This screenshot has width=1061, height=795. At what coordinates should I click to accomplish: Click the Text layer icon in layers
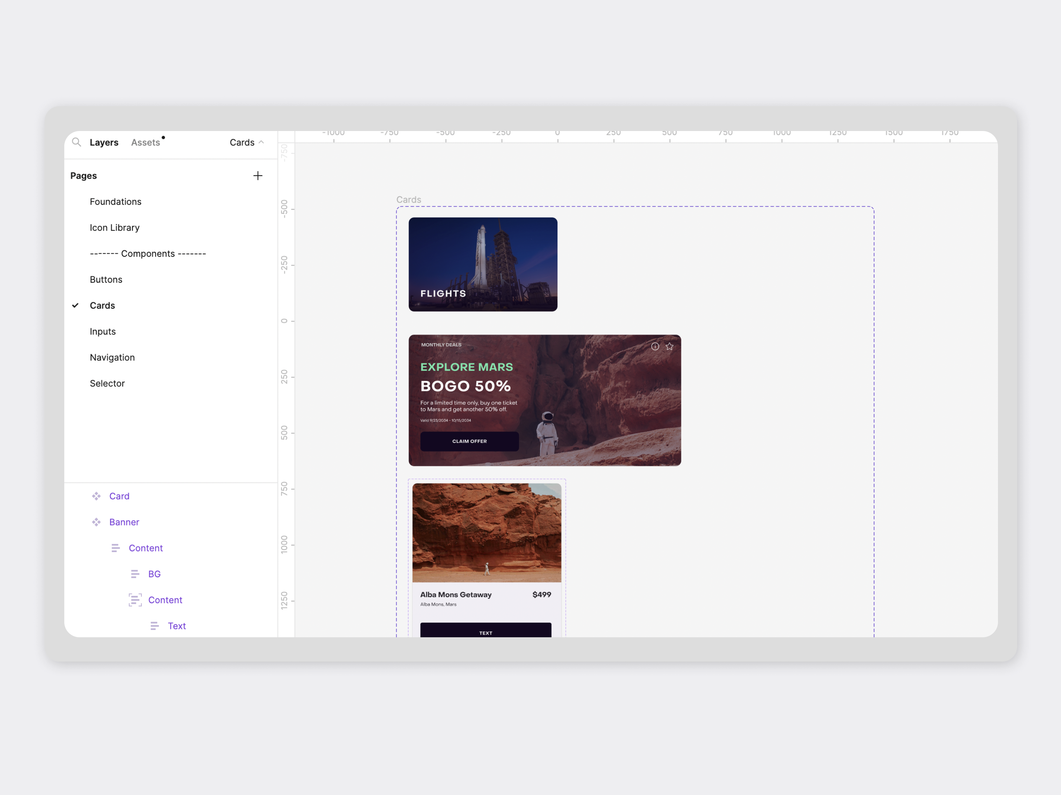[x=154, y=626]
